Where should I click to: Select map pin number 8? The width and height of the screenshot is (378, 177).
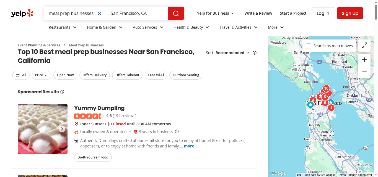325,97
